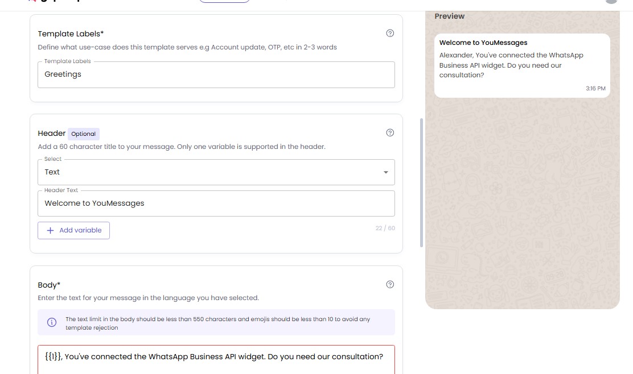
Task: Click the 22 / 60 character counter
Action: pyautogui.click(x=385, y=228)
